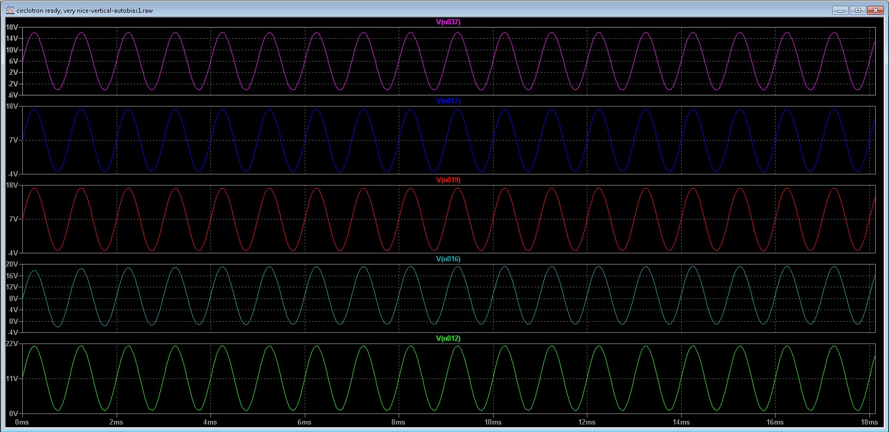Screen dimensions: 889x432
Task: Select the V(n019) red trace label
Action: (448, 180)
